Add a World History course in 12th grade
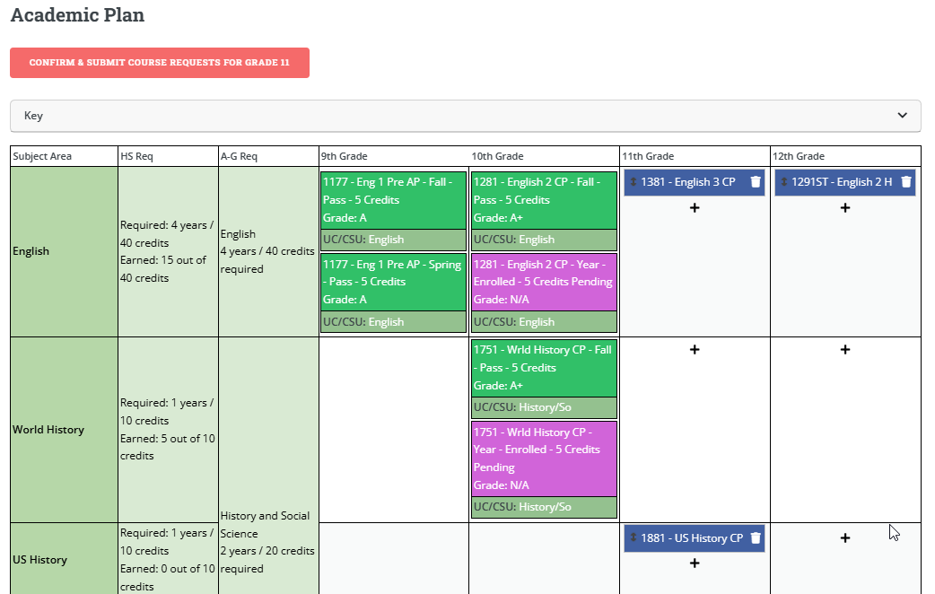Image resolution: width=935 pixels, height=594 pixels. click(x=845, y=349)
